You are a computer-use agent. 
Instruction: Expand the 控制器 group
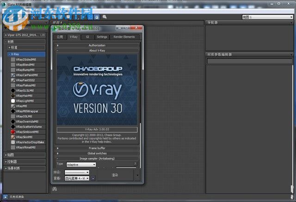(25, 162)
